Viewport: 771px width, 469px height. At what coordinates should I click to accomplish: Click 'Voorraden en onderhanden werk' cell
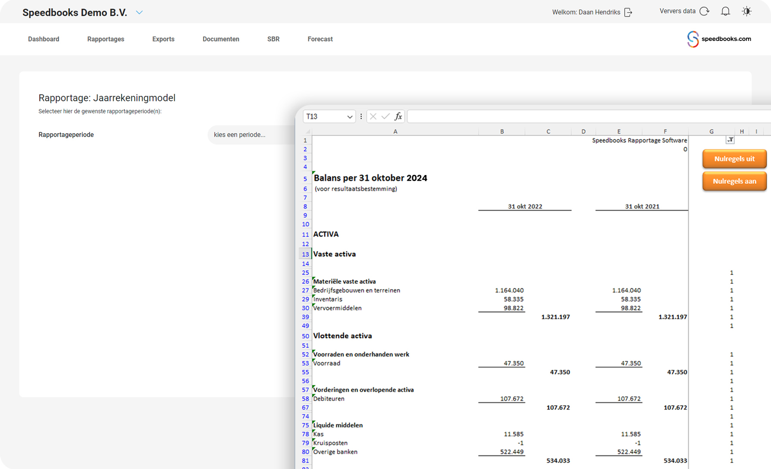361,354
